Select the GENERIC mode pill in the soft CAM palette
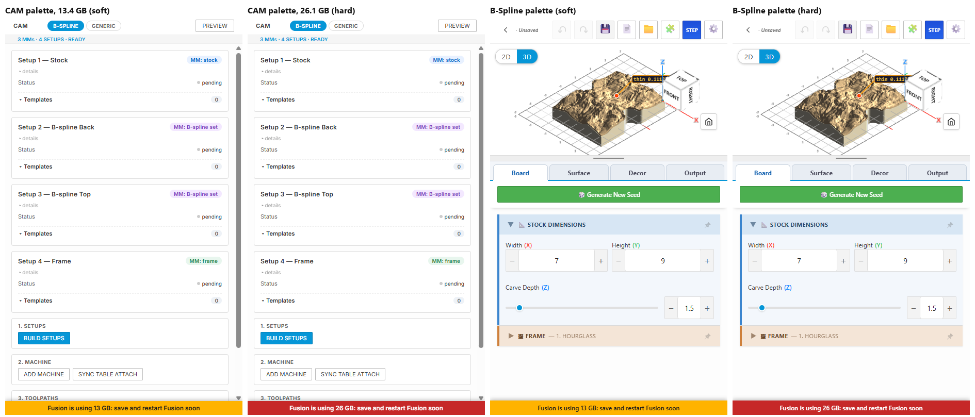This screenshot has height=417, width=975. click(x=104, y=26)
